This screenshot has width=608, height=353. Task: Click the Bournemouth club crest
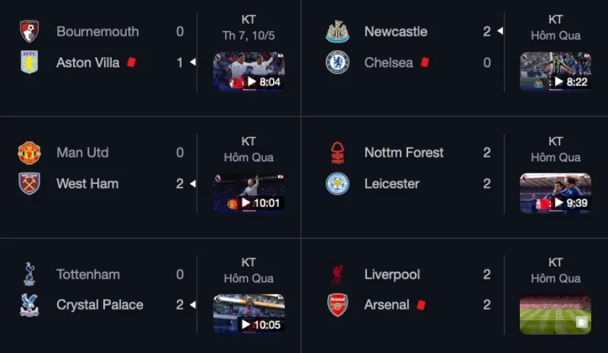[x=29, y=31]
